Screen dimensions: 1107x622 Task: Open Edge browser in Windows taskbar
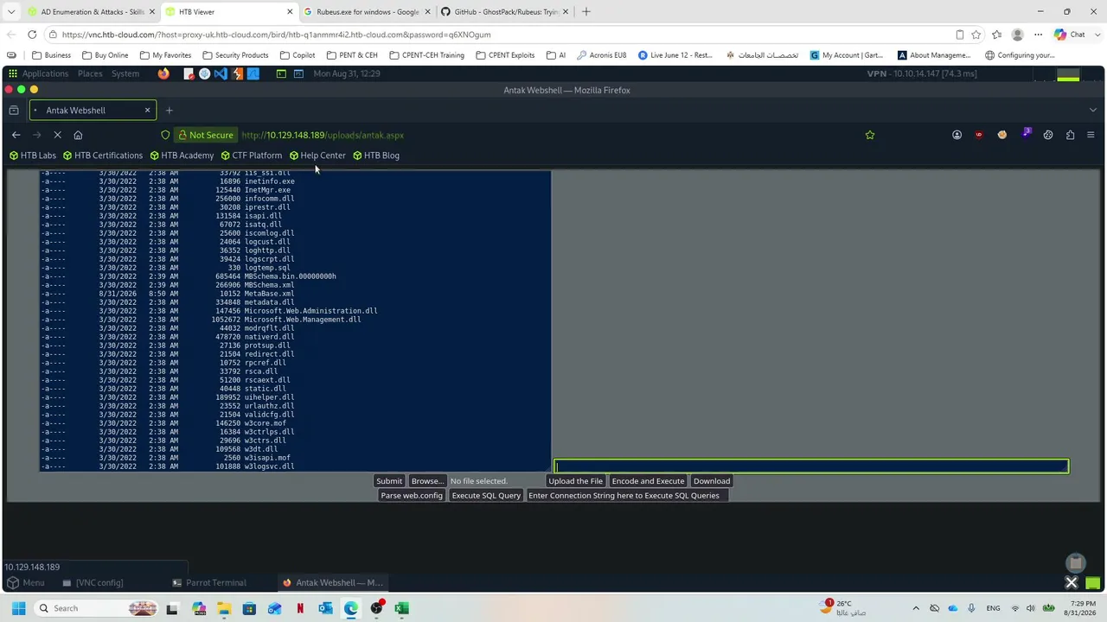(350, 608)
